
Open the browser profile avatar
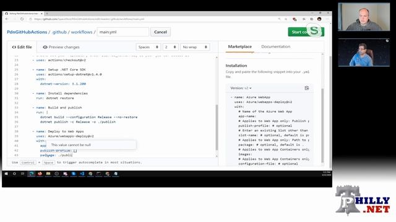point(319,19)
